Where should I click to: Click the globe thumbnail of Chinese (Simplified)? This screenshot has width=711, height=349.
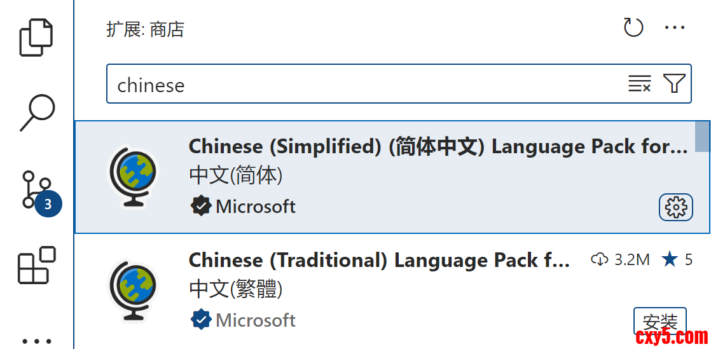point(132,177)
